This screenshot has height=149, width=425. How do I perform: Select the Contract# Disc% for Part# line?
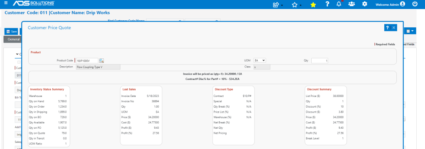[x=212, y=79]
